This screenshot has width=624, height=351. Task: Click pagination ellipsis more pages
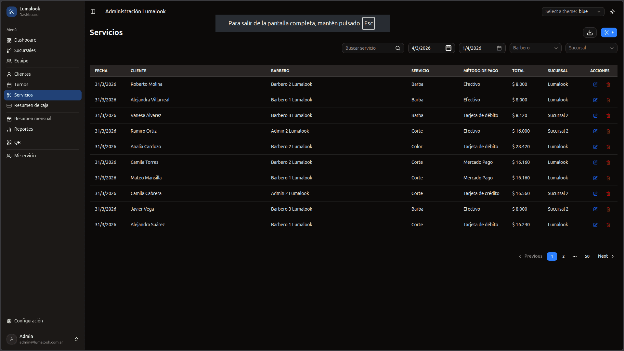(575, 256)
